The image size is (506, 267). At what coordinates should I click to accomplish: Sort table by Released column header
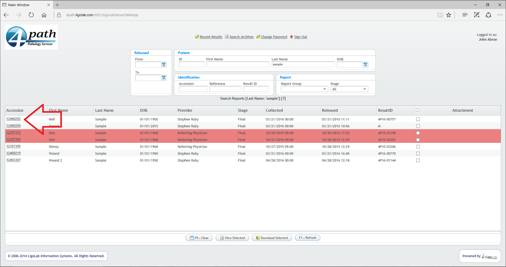[330, 110]
